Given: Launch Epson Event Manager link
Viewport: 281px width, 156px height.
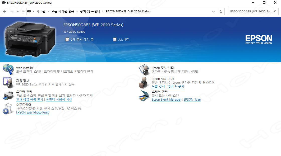Looking at the screenshot, I should point(166,100).
